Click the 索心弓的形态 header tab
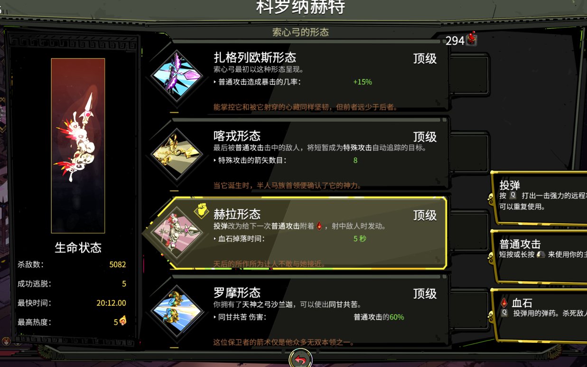 pos(300,32)
